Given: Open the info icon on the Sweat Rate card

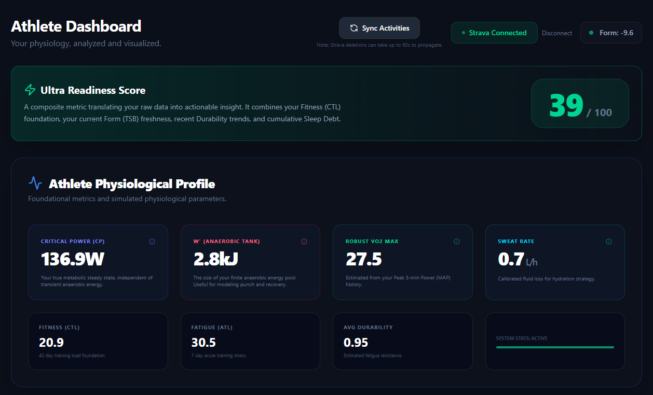Looking at the screenshot, I should point(608,241).
